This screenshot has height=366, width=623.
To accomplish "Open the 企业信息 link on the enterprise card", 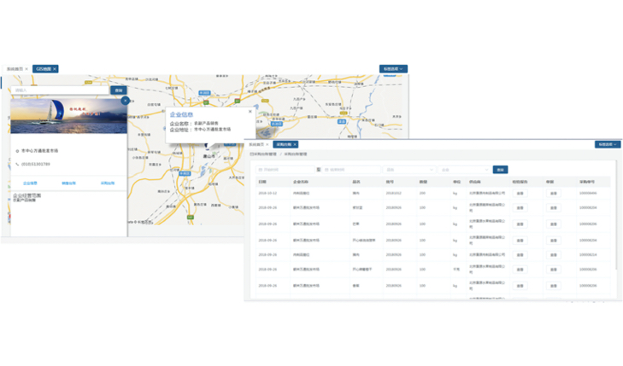I will (30, 183).
